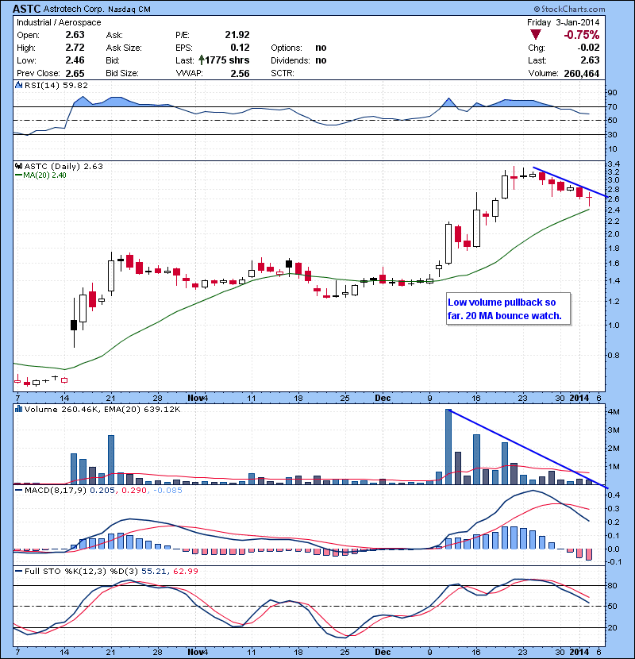The height and width of the screenshot is (659, 635).
Task: Click the MACD(8,17,9) indicator label
Action: click(56, 490)
